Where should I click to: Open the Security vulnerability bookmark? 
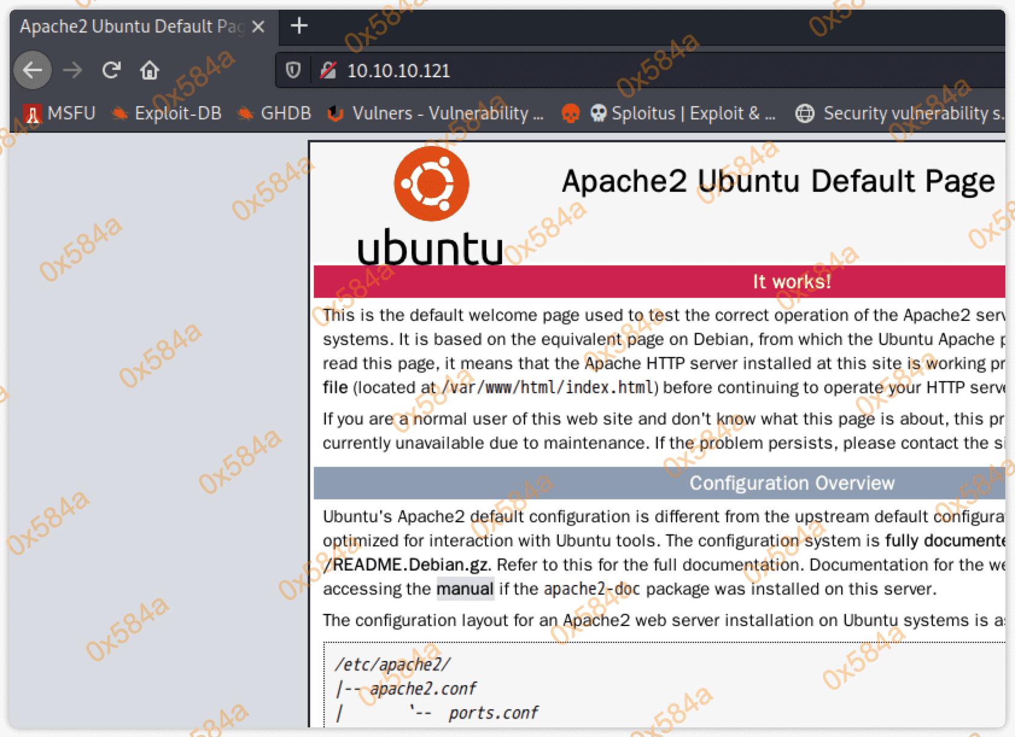(x=900, y=113)
